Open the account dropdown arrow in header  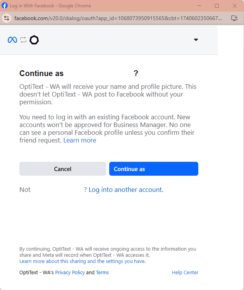[196, 40]
